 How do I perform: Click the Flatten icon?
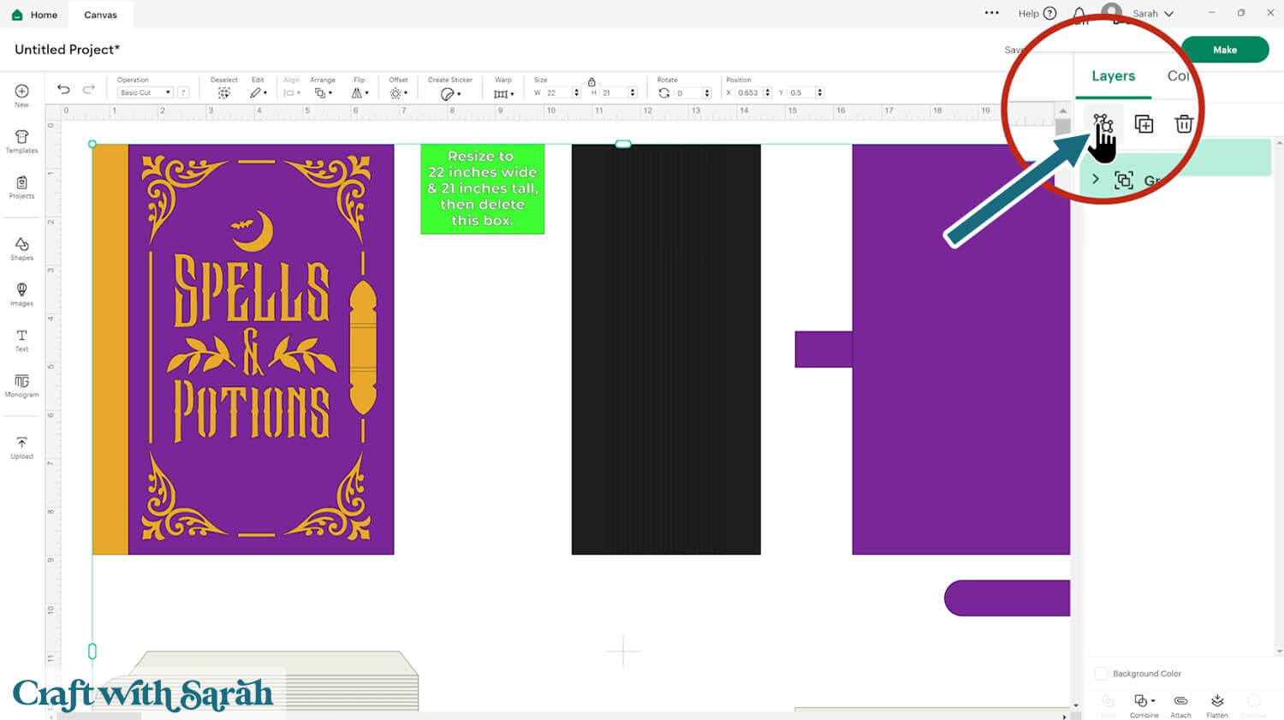[1216, 705]
